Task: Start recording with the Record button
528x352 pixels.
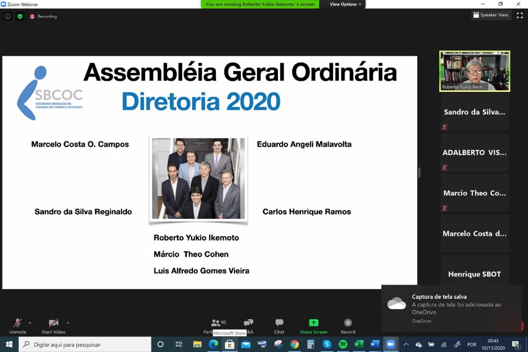Action: 348,326
